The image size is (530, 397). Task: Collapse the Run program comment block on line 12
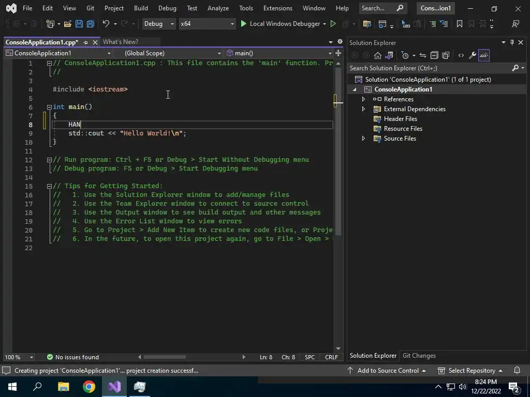coord(49,160)
